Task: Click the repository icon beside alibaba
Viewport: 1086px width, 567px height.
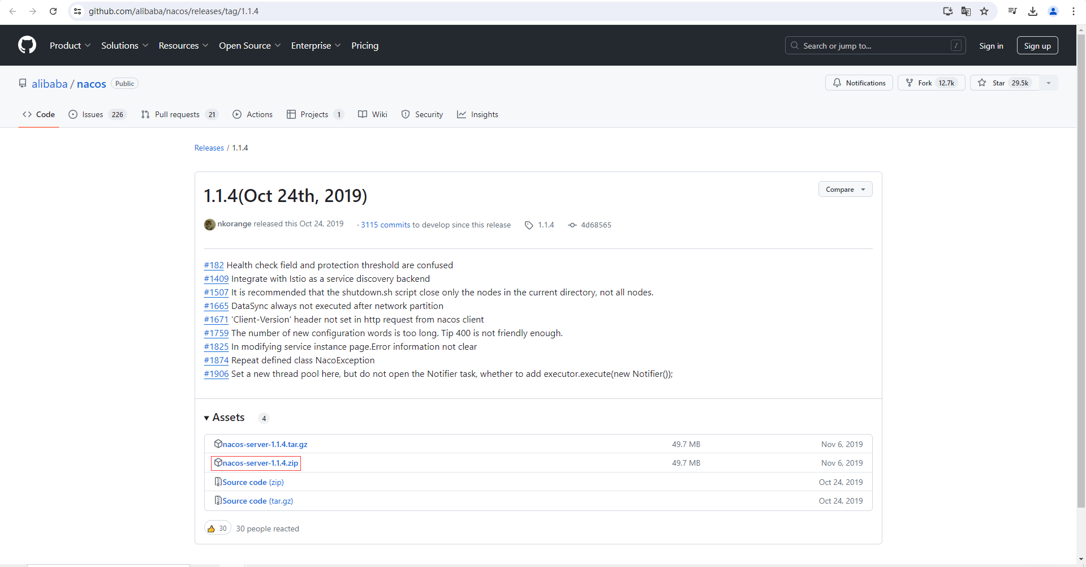Action: (23, 83)
